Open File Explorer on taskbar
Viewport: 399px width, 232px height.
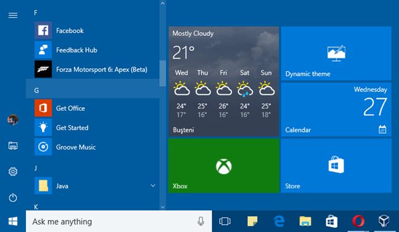click(305, 222)
